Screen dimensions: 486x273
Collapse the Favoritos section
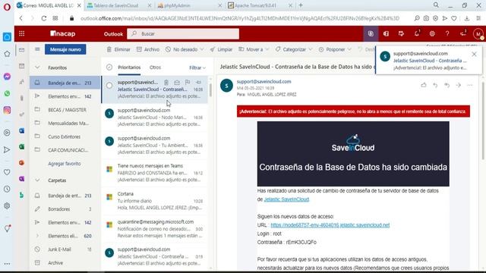pyautogui.click(x=37, y=67)
